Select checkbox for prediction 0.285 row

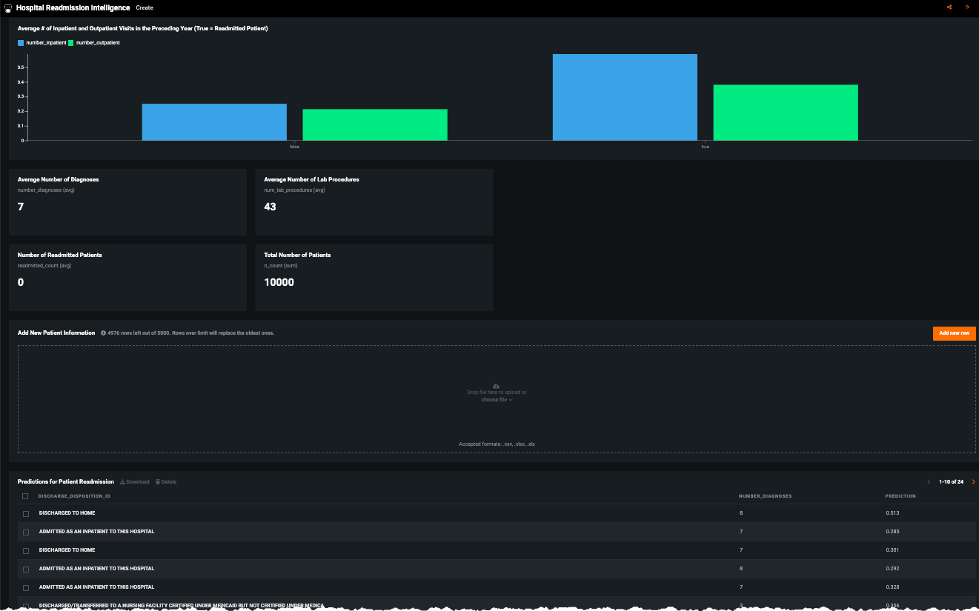click(x=26, y=532)
